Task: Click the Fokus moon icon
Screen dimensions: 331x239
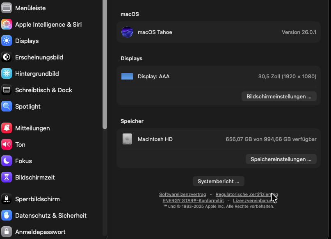Action: point(7,161)
